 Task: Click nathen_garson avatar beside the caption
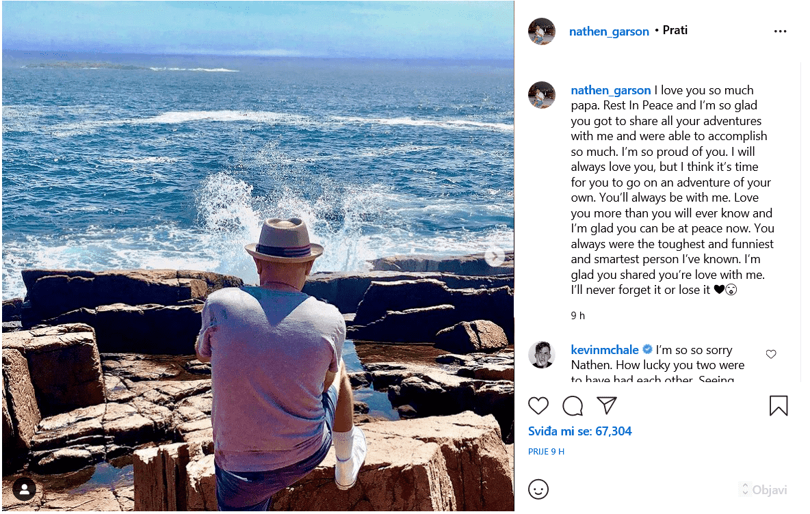(542, 95)
